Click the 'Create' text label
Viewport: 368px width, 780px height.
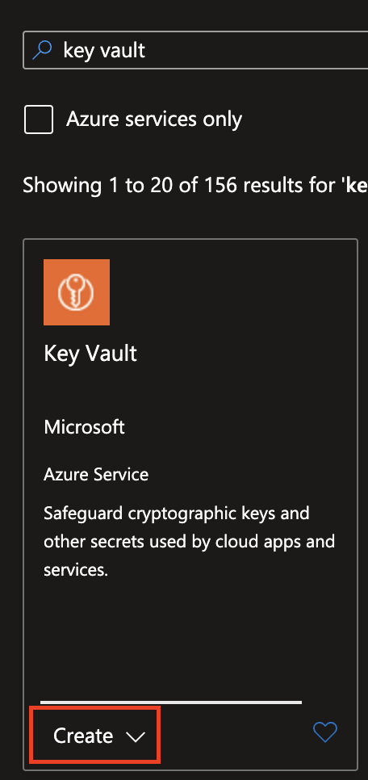click(x=83, y=736)
